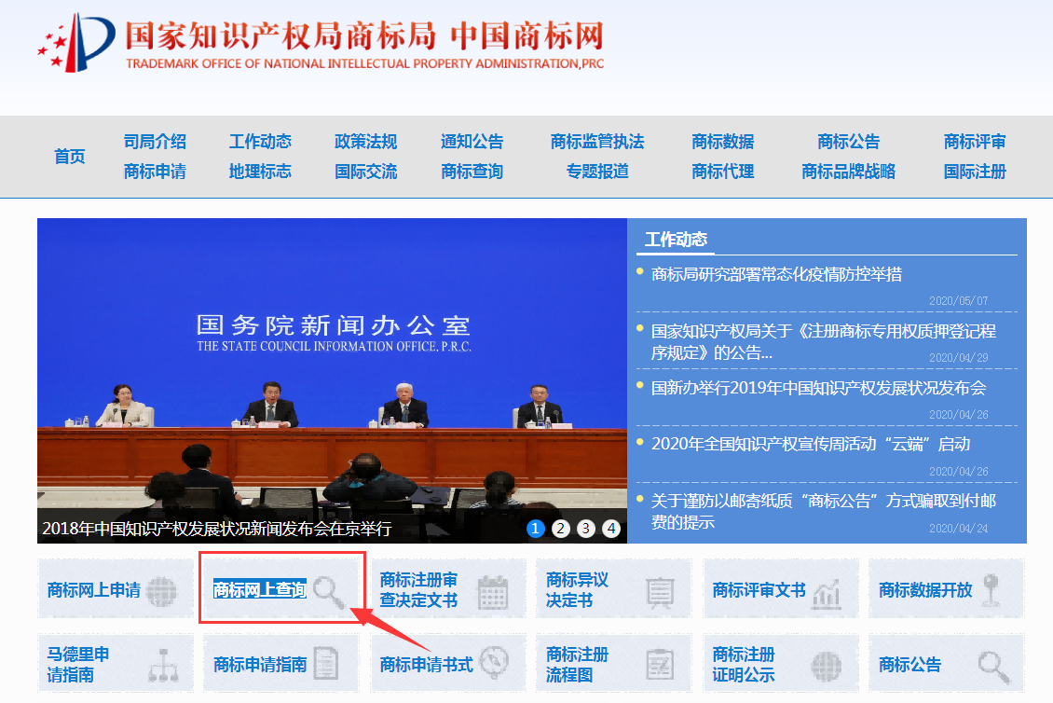Open the 商标申请指南 link
Screen dimensions: 1053x703
click(261, 665)
